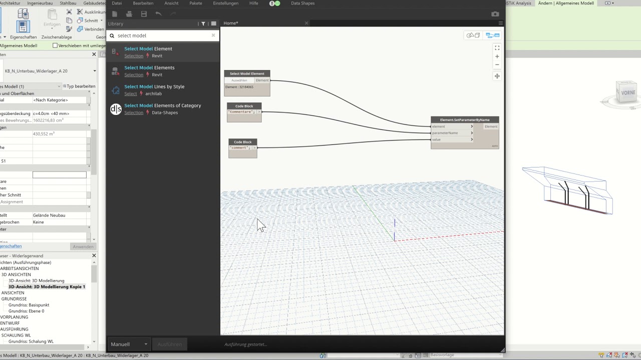Image resolution: width=641 pixels, height=360 pixels.
Task: Enable Verschieben mit umliegenden checkbox
Action: coord(55,45)
